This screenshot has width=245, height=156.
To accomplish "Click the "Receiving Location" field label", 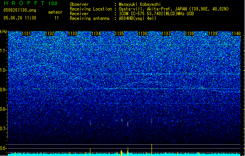I will coord(91,9).
